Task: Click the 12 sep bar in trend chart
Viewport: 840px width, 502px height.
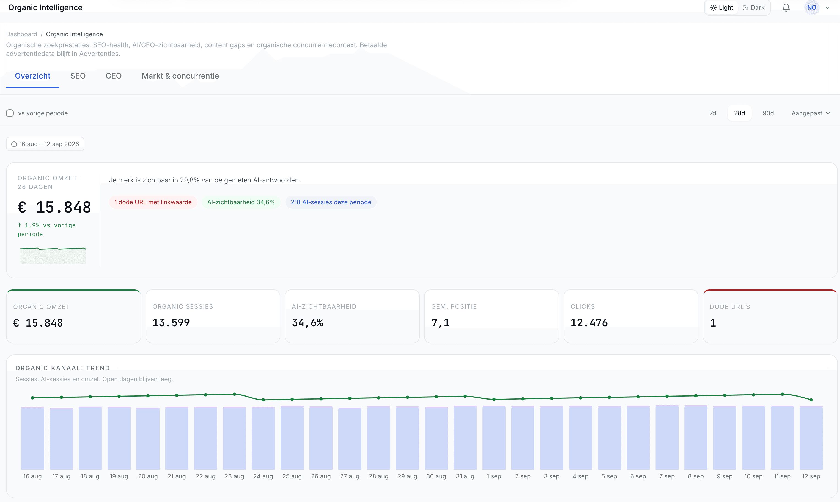Action: click(x=811, y=438)
